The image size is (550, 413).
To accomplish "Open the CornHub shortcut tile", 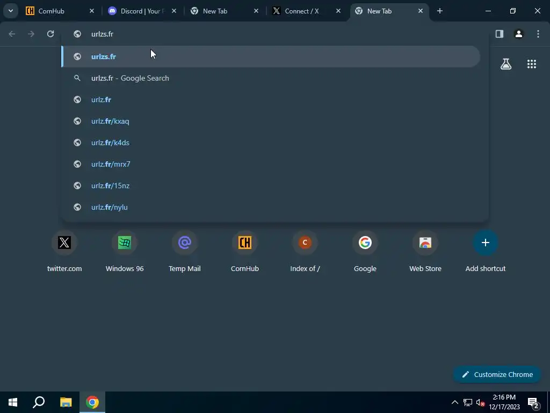I will 245,252.
